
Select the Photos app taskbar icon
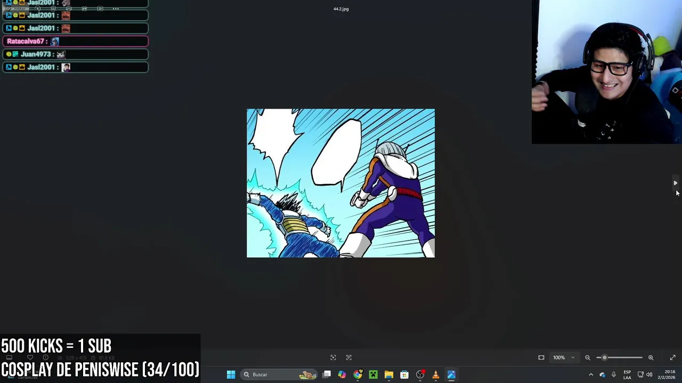click(x=451, y=374)
